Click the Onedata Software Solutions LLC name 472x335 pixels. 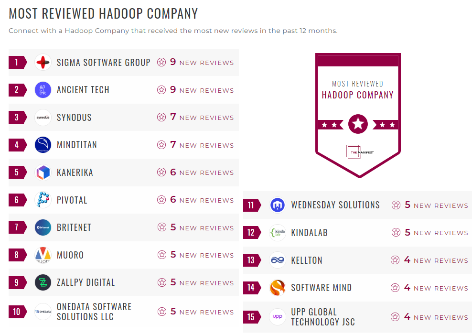point(93,312)
